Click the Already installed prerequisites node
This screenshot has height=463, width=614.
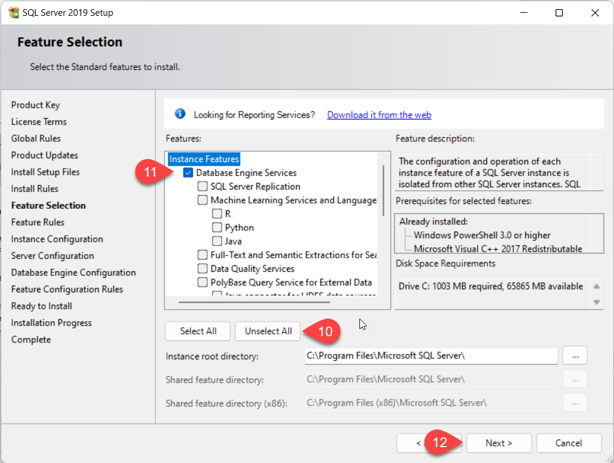pyautogui.click(x=434, y=222)
